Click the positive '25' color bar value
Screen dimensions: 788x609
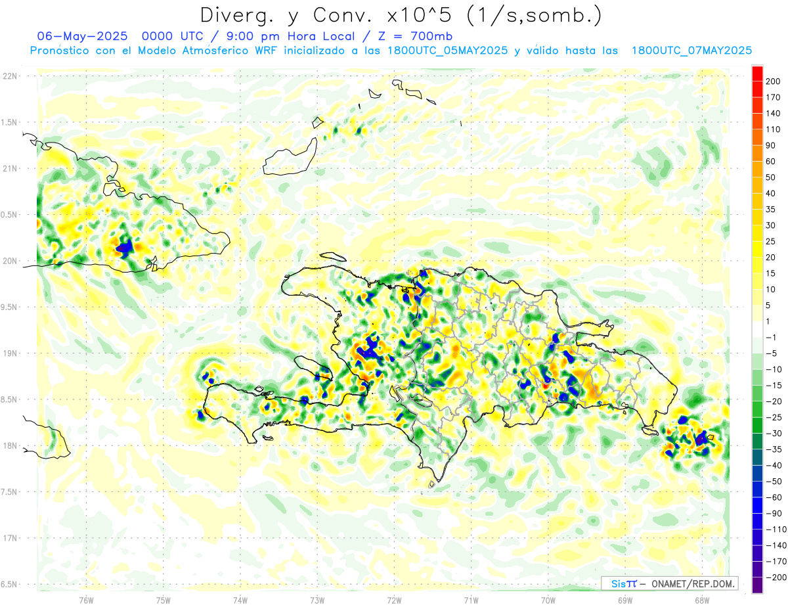pyautogui.click(x=771, y=242)
